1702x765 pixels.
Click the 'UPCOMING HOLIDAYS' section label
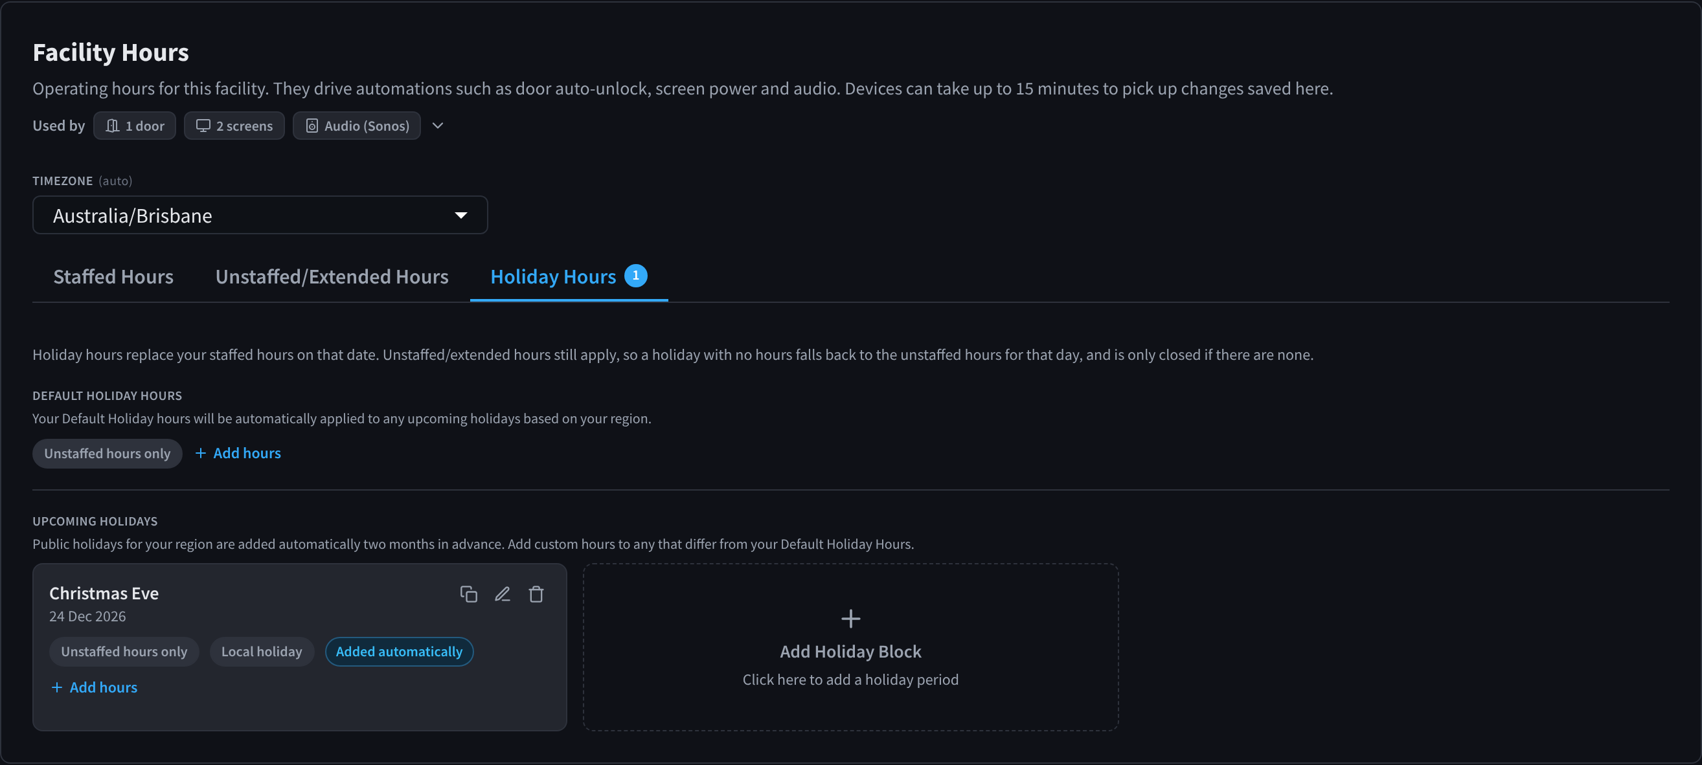pos(95,522)
